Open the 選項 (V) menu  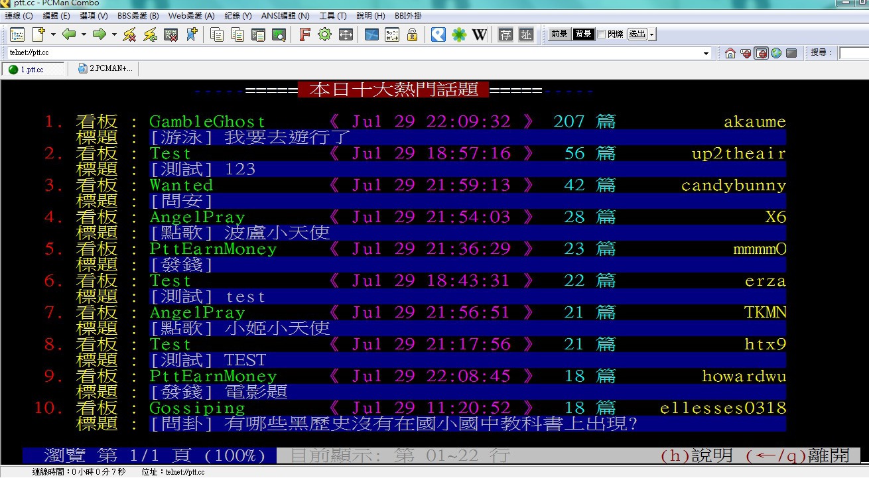tap(94, 16)
